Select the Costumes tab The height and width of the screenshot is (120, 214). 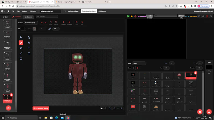click(x=17, y=17)
